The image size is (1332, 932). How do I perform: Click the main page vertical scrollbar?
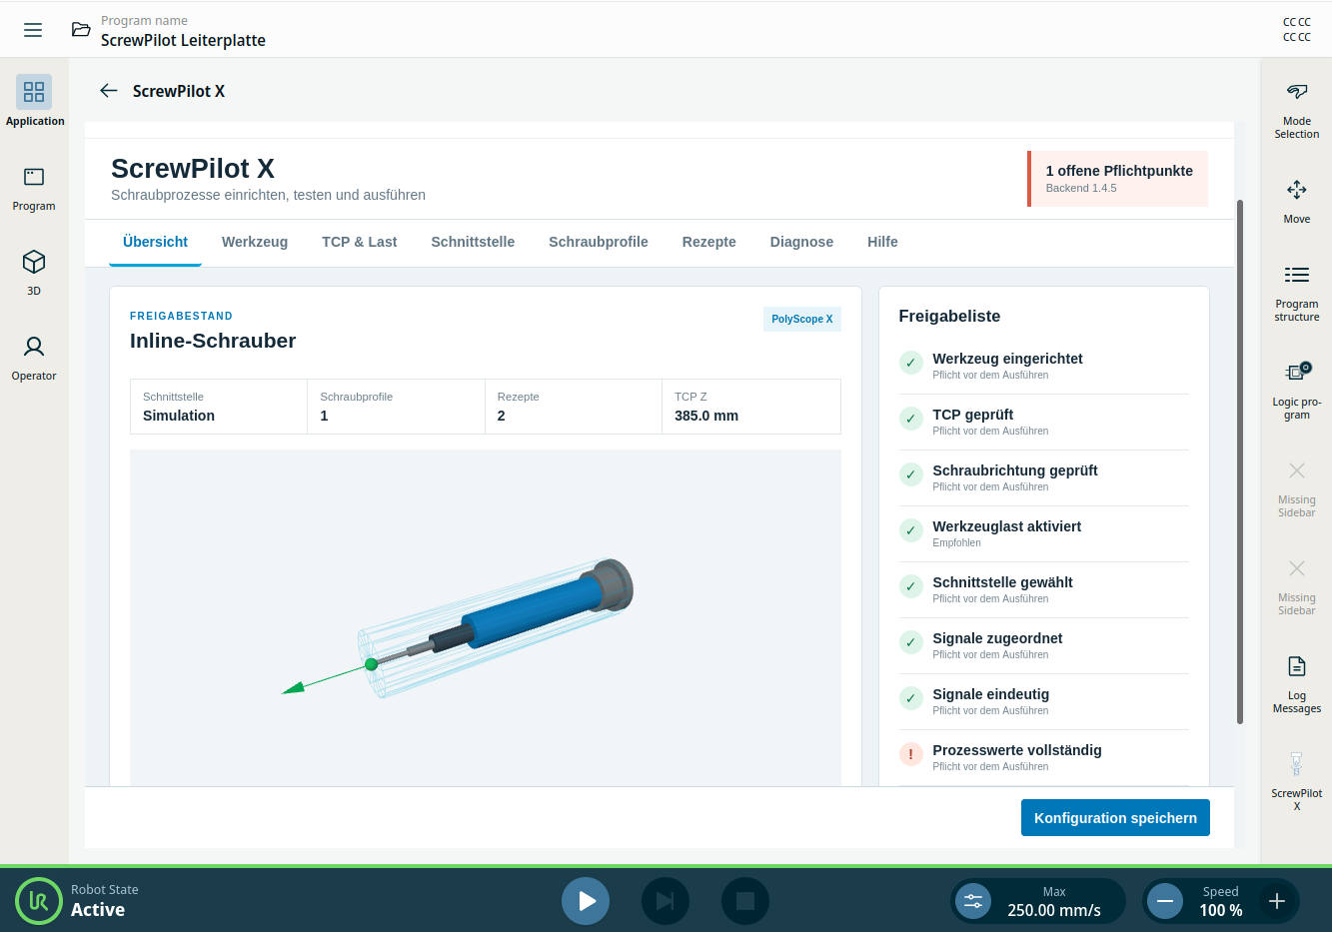(1240, 462)
